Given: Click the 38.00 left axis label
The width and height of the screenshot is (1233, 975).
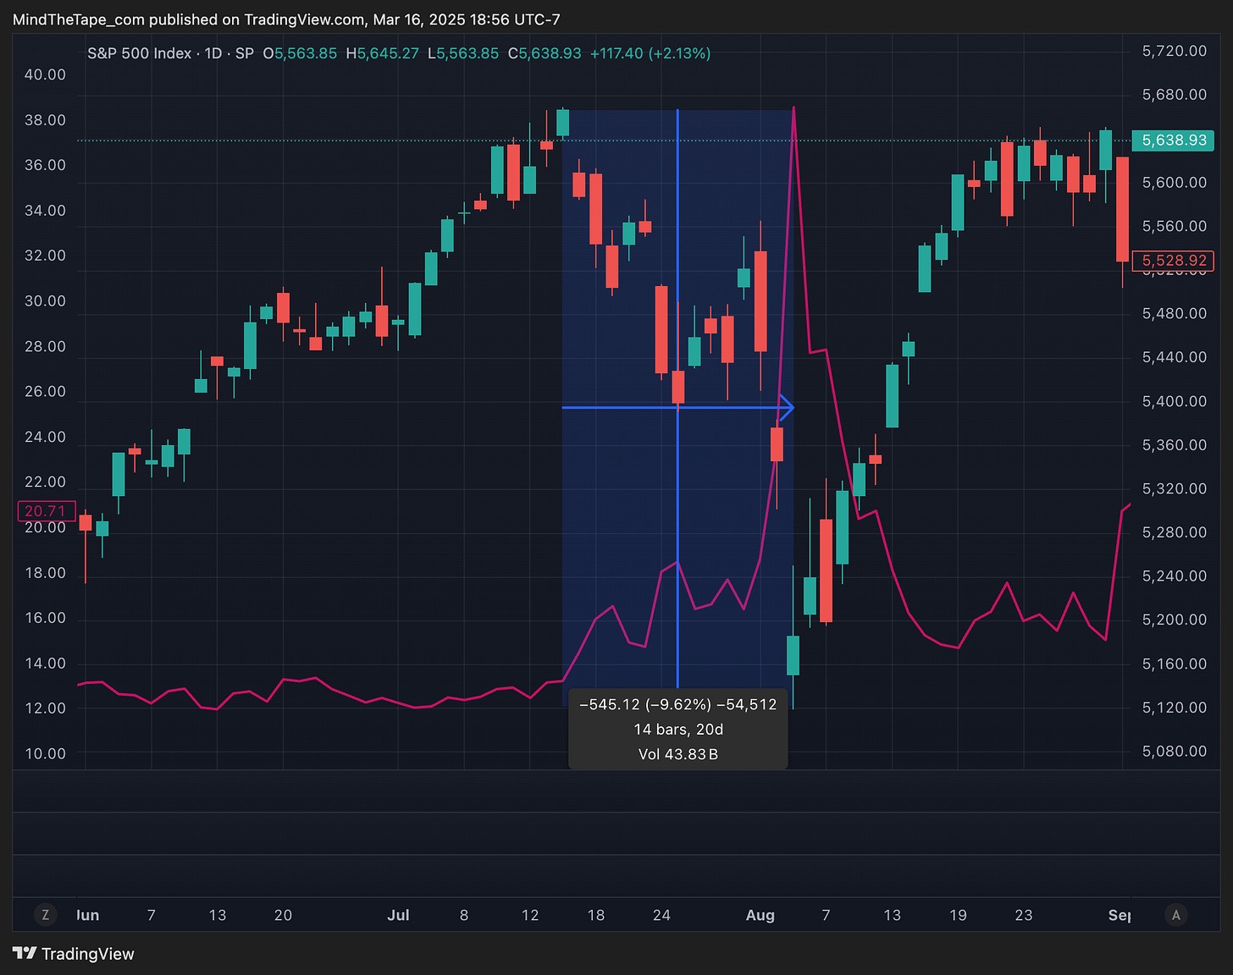Looking at the screenshot, I should coord(45,120).
